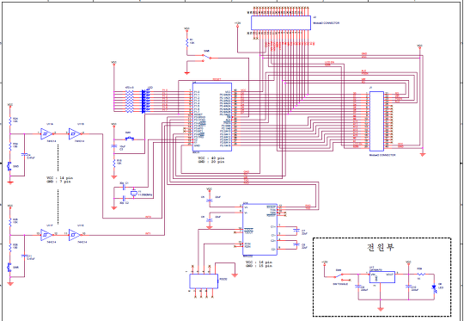The width and height of the screenshot is (464, 321).
Task: Select ground symbol under right connector
Action: [423, 154]
